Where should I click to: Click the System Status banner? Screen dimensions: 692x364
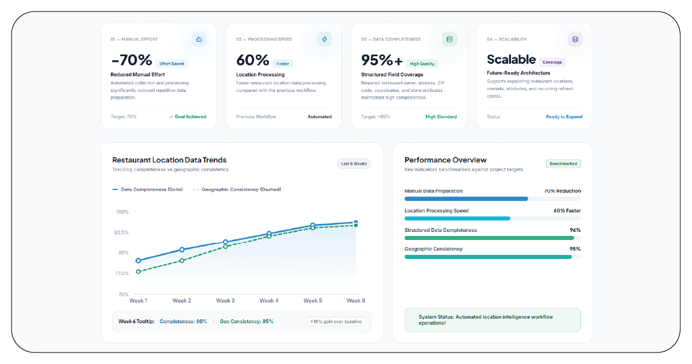pos(493,320)
